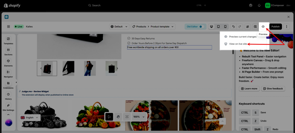Open the English language selector
The width and height of the screenshot is (295, 133).
coord(30,117)
